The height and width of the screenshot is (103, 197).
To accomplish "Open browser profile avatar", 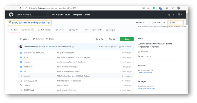I will tap(179, 8).
